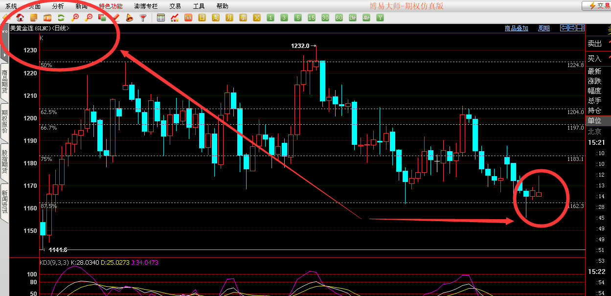Open the quote list table icon
This screenshot has width=611, height=296.
[x=161, y=18]
